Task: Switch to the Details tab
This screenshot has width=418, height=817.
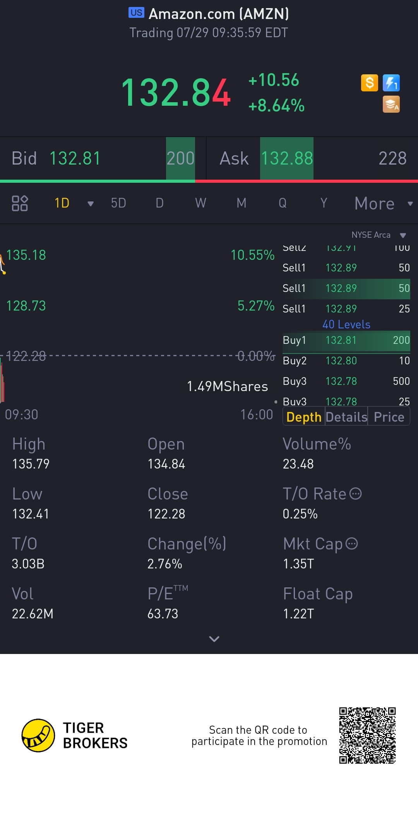Action: (x=346, y=417)
